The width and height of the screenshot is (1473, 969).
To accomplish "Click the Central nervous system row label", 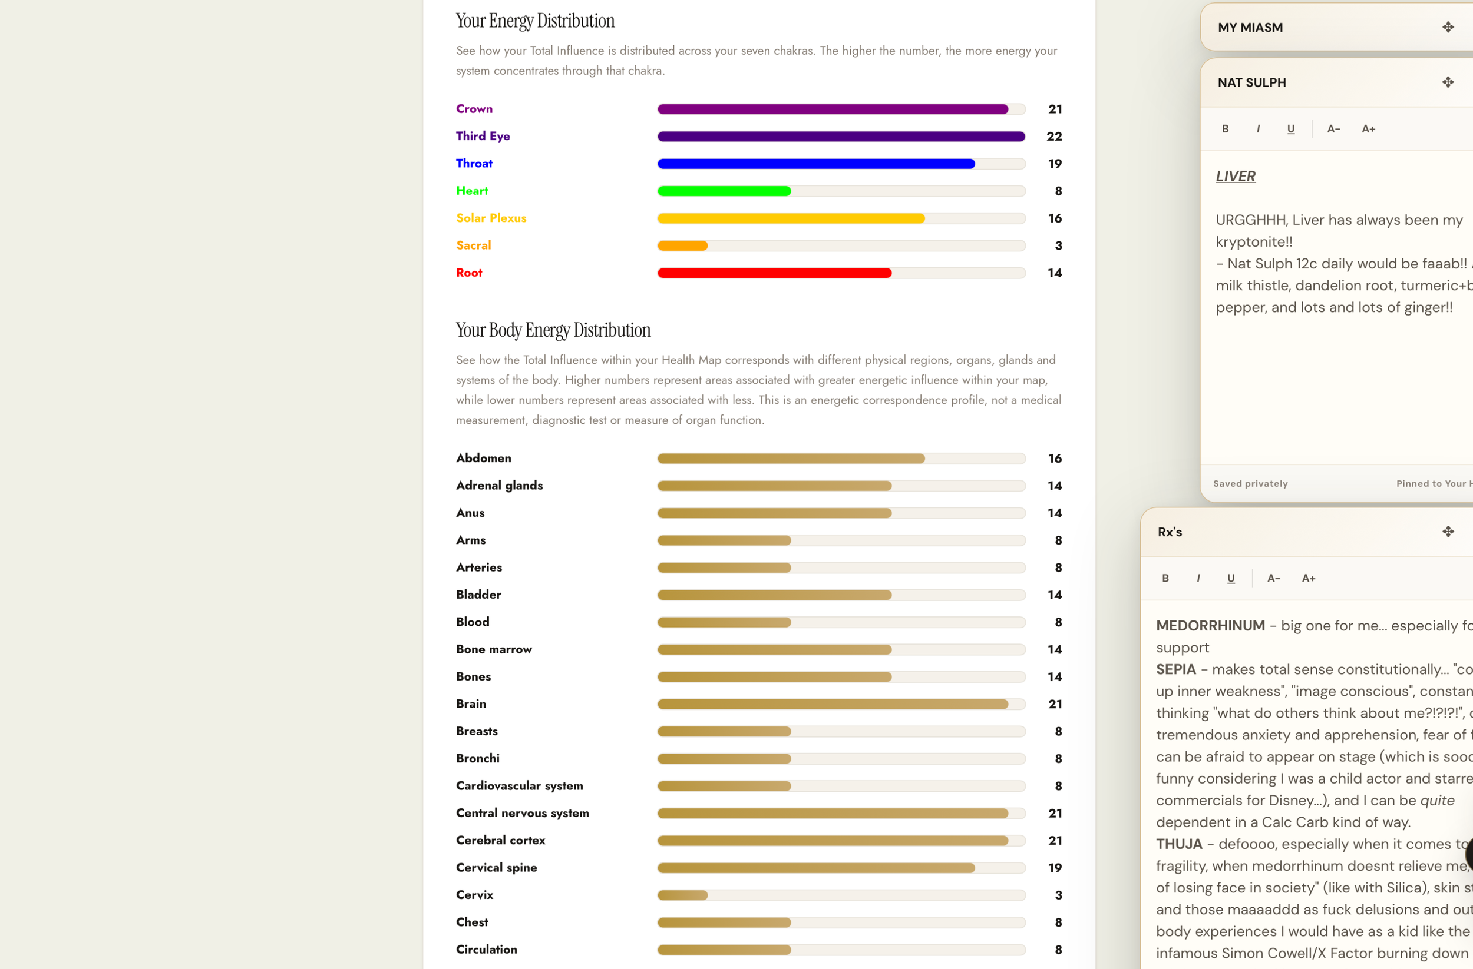I will click(x=523, y=812).
